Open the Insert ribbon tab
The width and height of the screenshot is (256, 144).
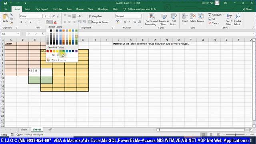(28, 9)
